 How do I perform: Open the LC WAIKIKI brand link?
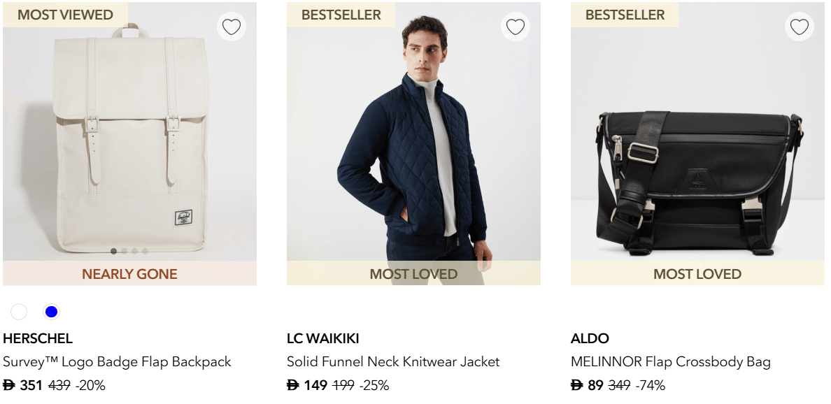tap(322, 339)
